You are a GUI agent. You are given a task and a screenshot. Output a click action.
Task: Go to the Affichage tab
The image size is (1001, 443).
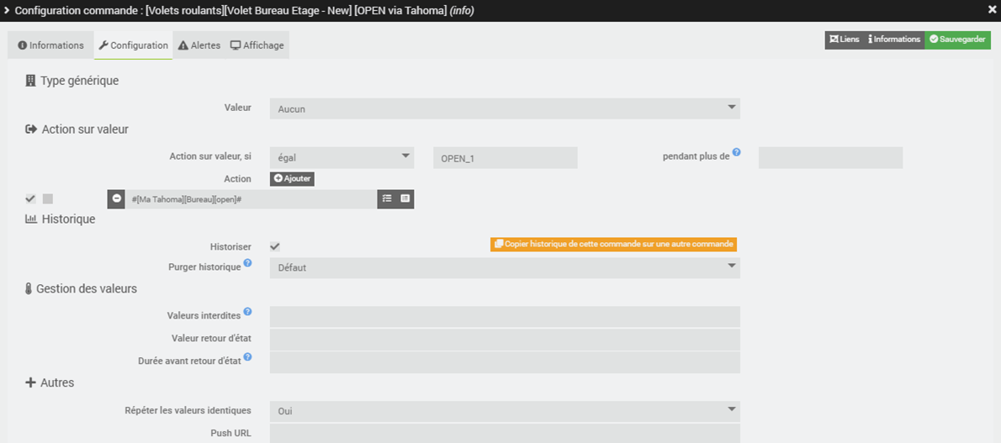click(x=257, y=45)
